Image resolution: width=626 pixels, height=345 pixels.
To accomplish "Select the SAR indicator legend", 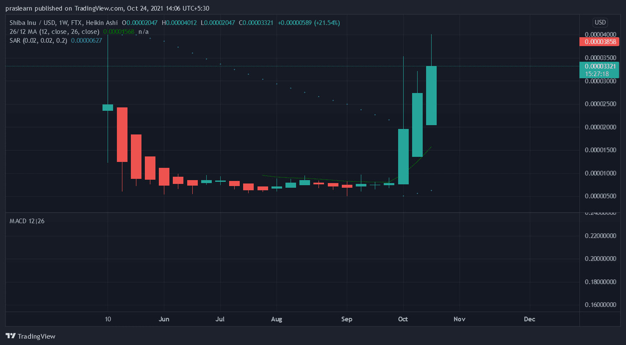I will tap(38, 41).
